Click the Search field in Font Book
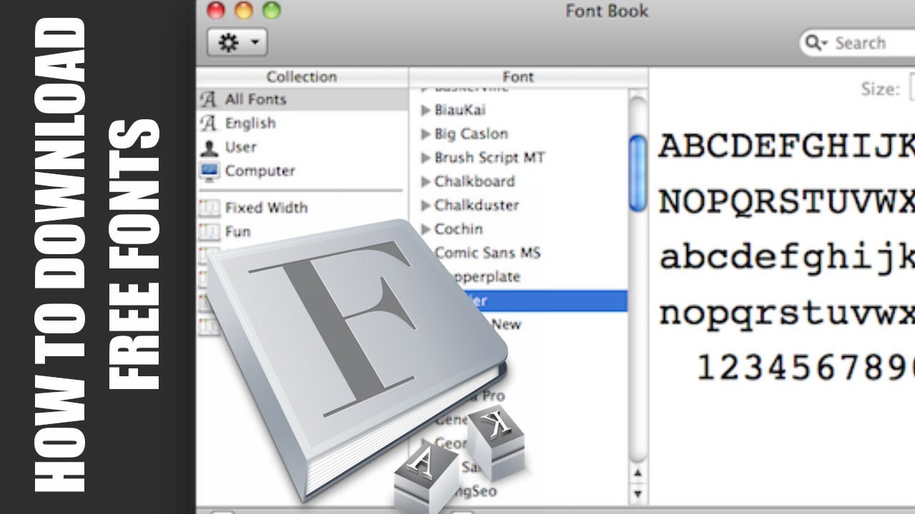Screen dimensions: 915x514 pyautogui.click(x=858, y=43)
